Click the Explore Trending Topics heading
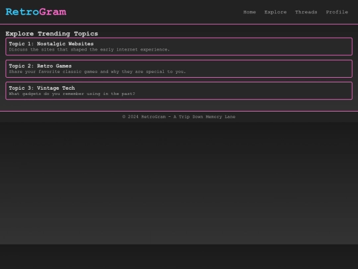The width and height of the screenshot is (358, 269). point(52,34)
